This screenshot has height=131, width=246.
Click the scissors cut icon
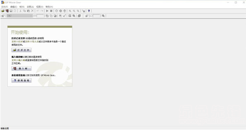(20, 11)
